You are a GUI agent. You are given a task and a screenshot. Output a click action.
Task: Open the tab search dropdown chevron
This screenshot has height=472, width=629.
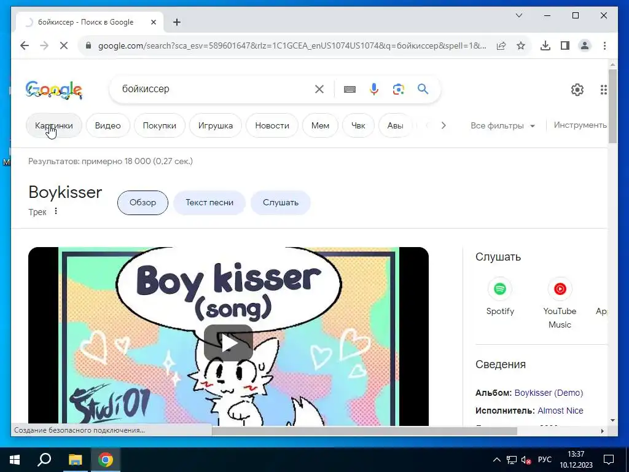pyautogui.click(x=518, y=15)
